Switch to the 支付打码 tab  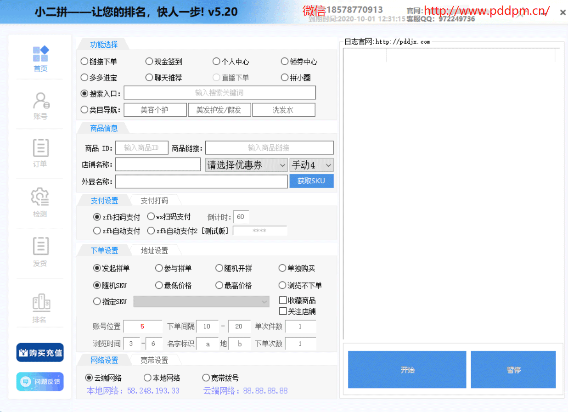pyautogui.click(x=154, y=201)
